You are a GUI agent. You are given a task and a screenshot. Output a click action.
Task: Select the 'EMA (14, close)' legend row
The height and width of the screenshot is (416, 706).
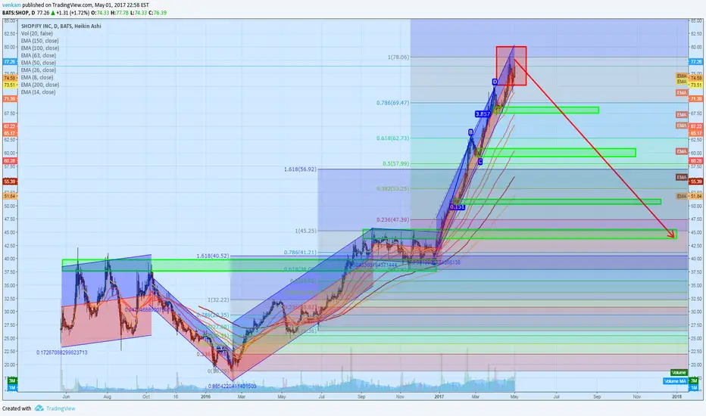point(39,92)
